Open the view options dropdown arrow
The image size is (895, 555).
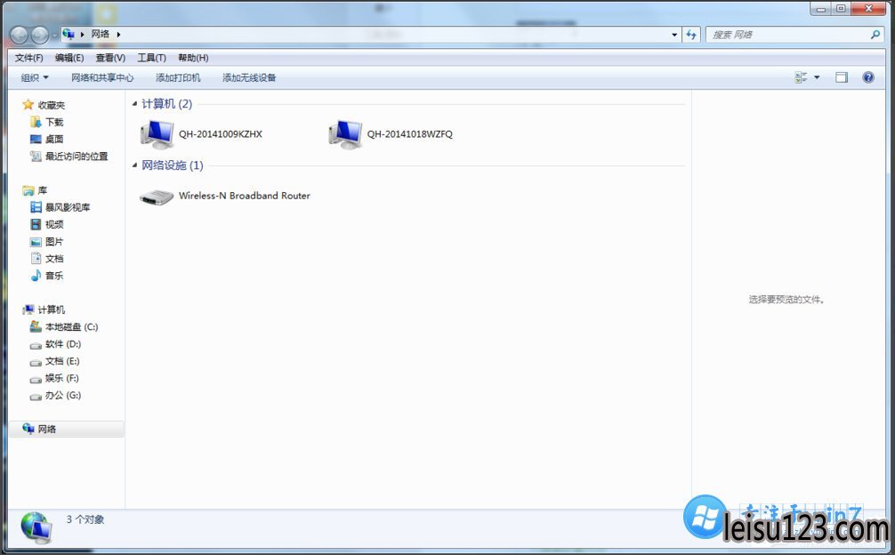coord(817,77)
